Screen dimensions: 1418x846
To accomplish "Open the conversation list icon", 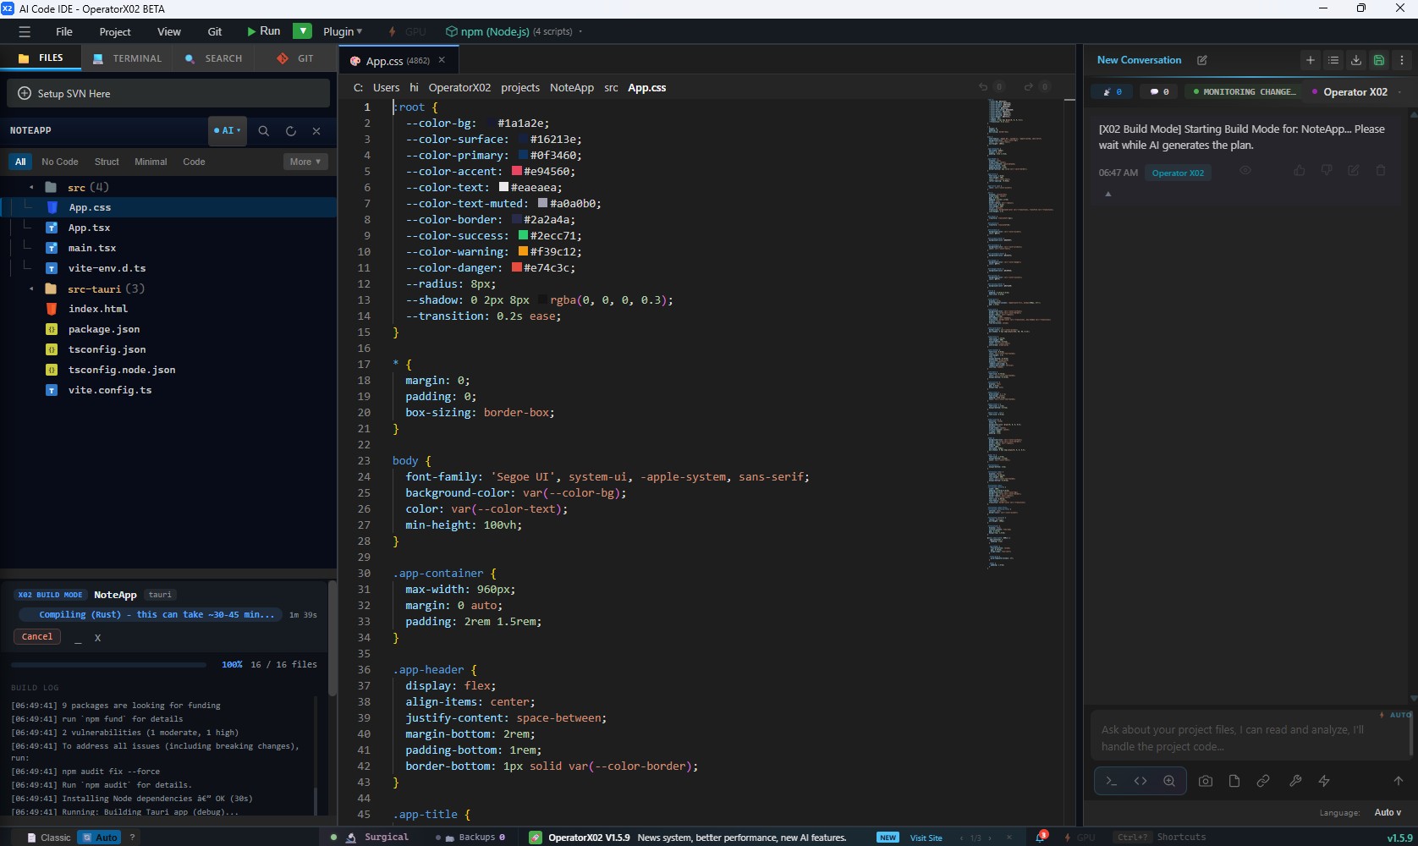I will (1333, 60).
